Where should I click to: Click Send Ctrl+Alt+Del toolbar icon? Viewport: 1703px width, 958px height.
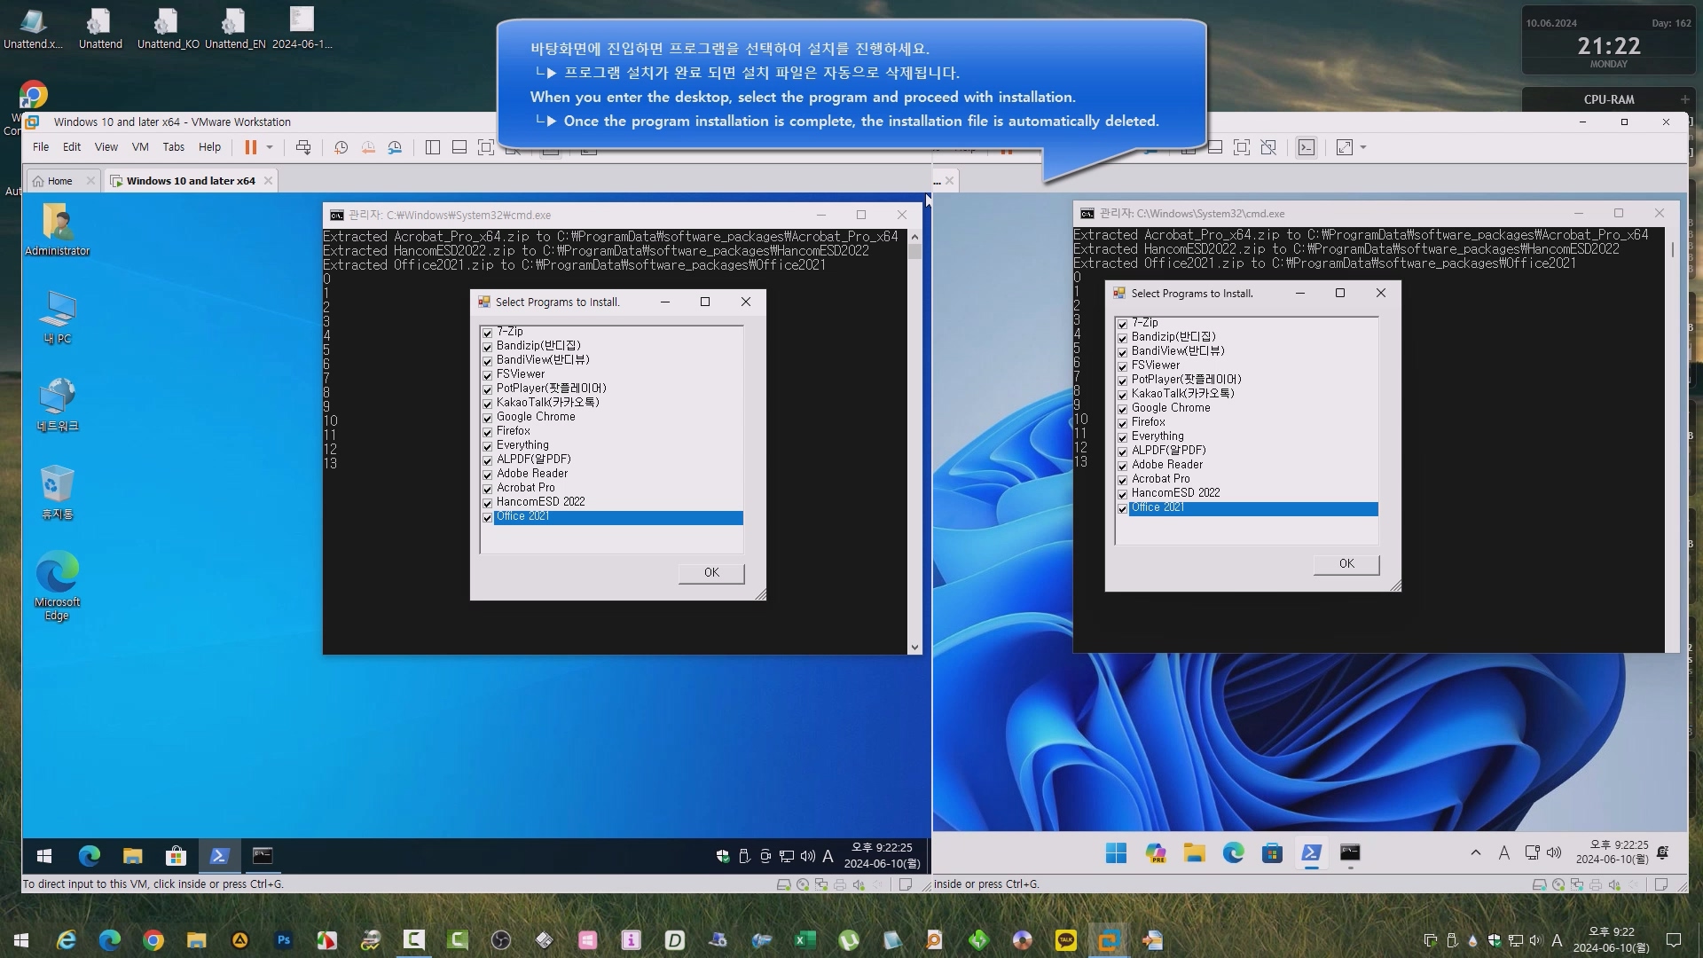(x=303, y=147)
